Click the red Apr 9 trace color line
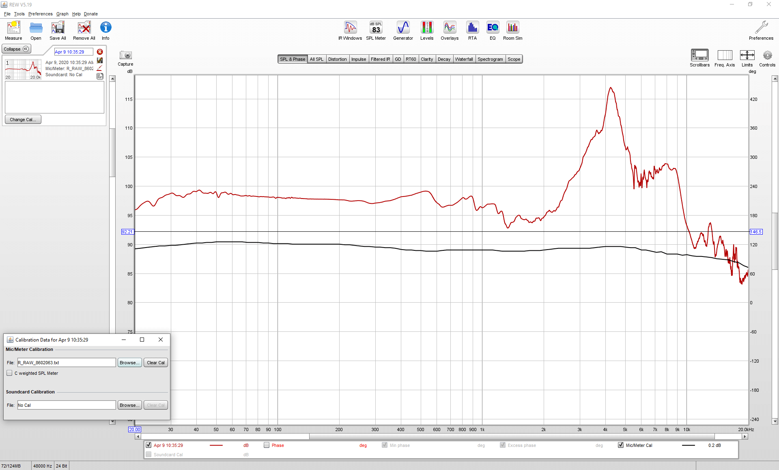This screenshot has width=779, height=470. (216, 445)
